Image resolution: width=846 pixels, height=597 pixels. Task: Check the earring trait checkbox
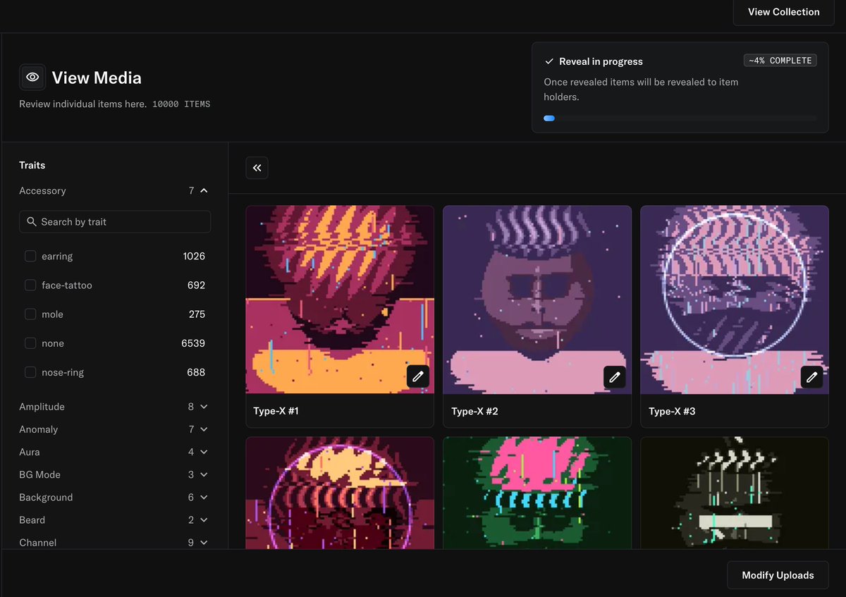pyautogui.click(x=30, y=256)
